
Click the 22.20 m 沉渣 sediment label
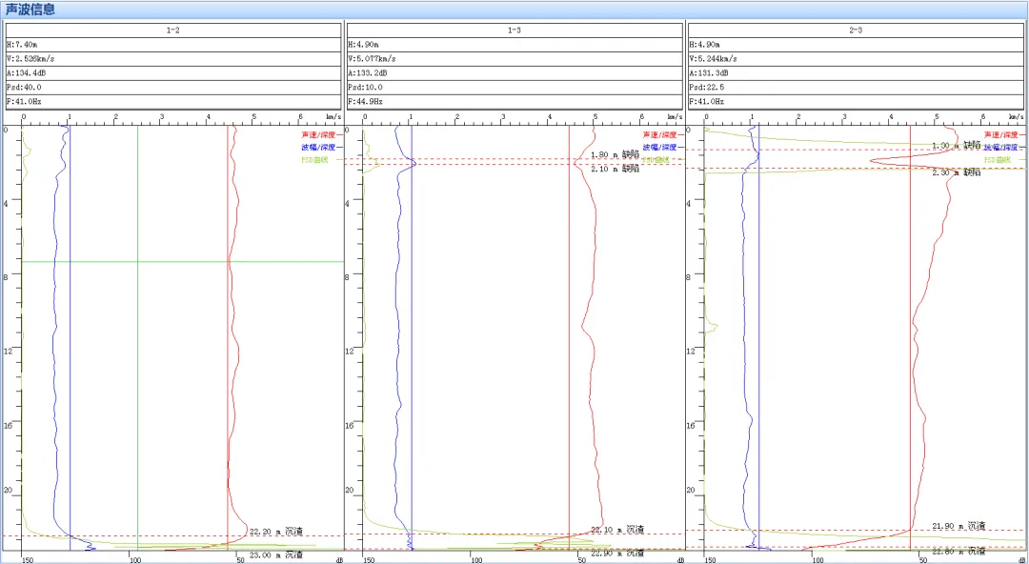click(275, 531)
